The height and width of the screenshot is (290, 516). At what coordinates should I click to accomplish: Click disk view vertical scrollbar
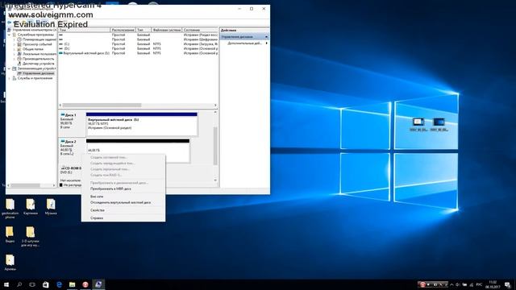[215, 146]
